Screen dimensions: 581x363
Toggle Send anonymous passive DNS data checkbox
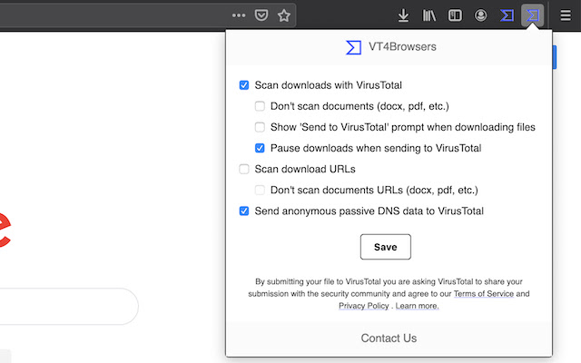244,211
